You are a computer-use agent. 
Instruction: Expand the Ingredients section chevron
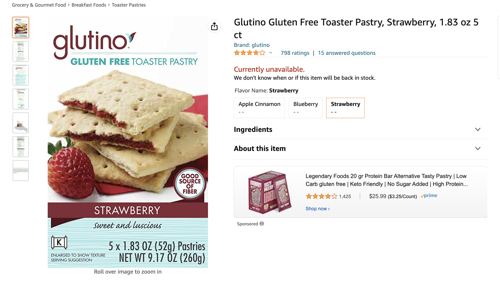click(477, 130)
